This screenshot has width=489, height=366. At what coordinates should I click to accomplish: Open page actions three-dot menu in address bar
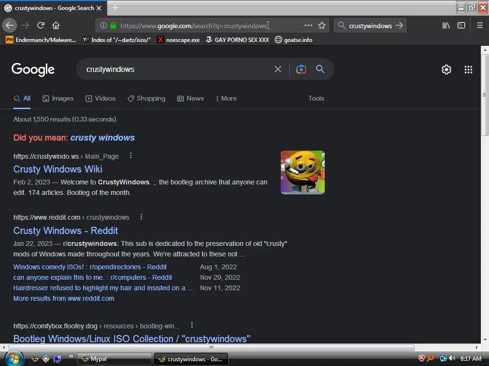click(308, 25)
